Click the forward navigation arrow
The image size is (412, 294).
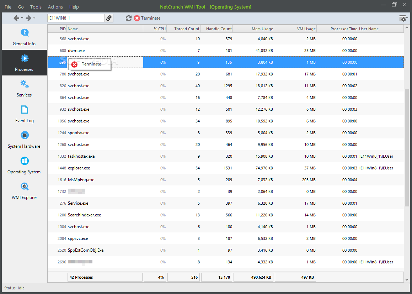tap(28, 18)
